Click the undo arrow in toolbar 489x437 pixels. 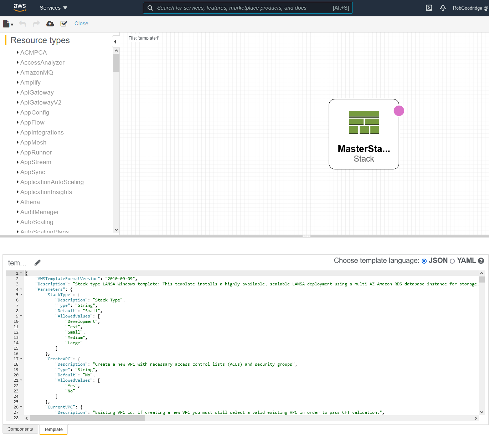(22, 24)
